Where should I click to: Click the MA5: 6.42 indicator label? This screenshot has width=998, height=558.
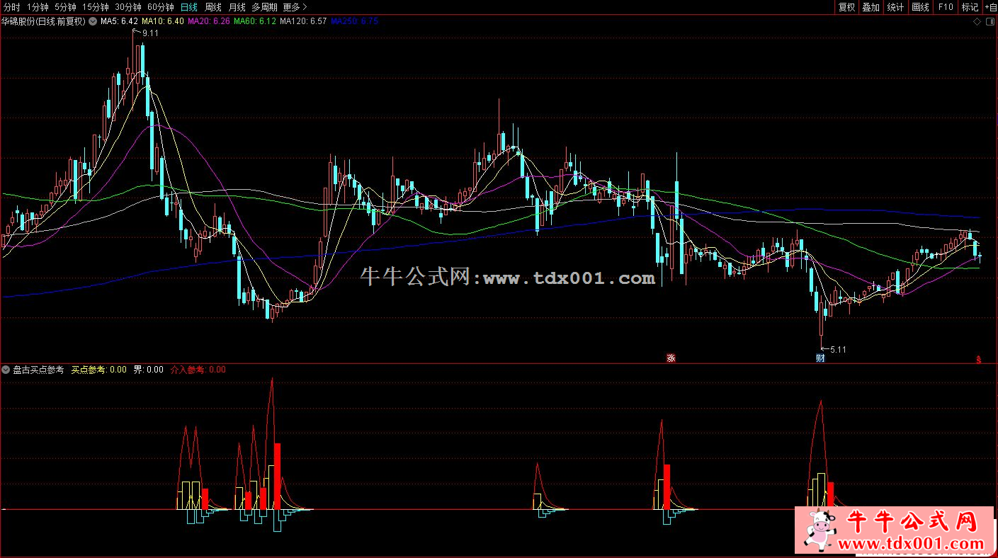pyautogui.click(x=118, y=21)
